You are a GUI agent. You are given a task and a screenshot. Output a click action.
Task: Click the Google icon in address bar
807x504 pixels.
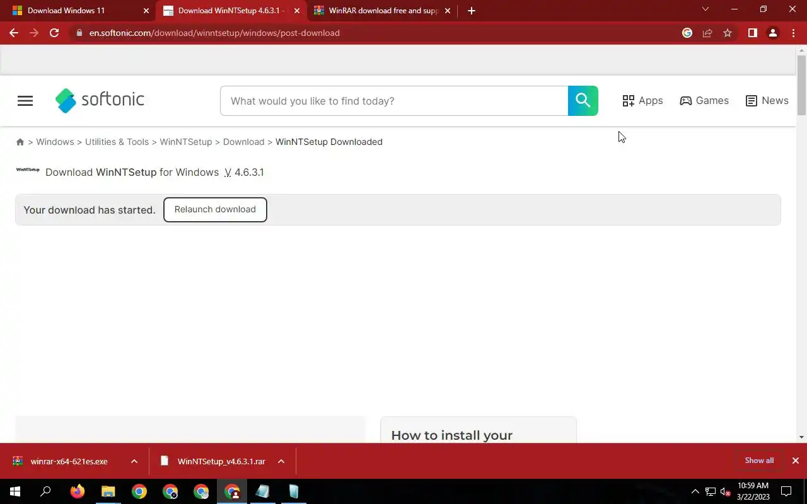coord(687,33)
